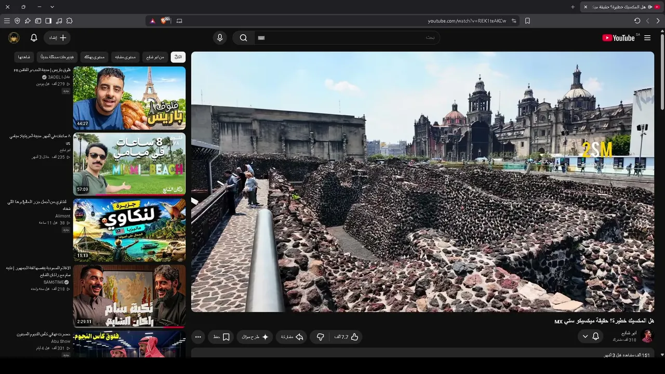Open YouTube notifications bell

point(34,38)
